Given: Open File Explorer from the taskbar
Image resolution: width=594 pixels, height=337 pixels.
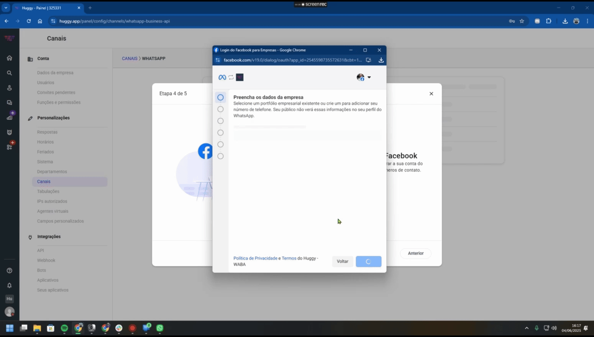Looking at the screenshot, I should 37,328.
